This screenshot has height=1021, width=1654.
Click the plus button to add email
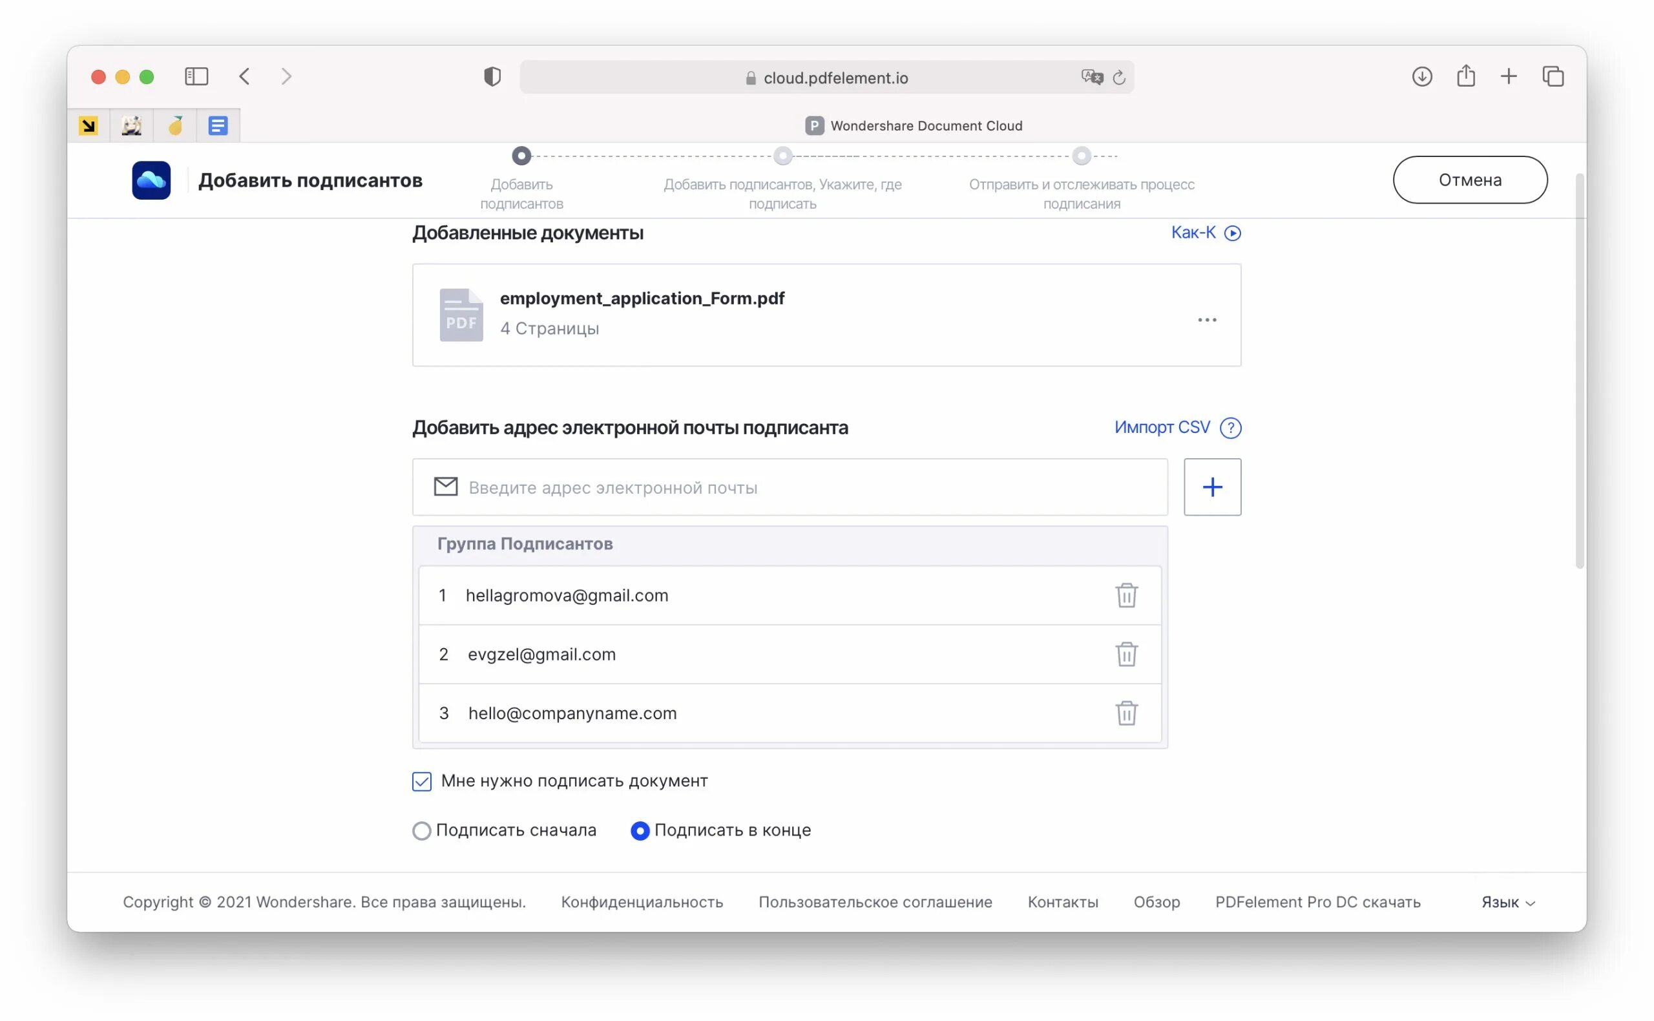[x=1212, y=487]
